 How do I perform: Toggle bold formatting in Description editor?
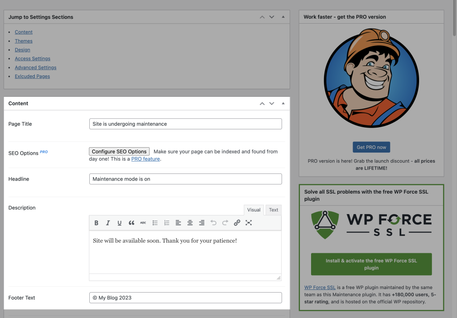pyautogui.click(x=96, y=223)
